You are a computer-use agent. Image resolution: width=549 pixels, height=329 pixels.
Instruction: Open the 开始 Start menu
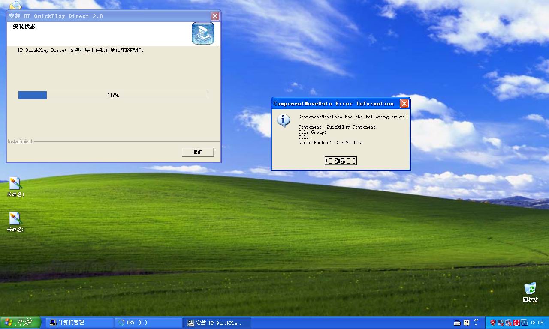pos(20,323)
